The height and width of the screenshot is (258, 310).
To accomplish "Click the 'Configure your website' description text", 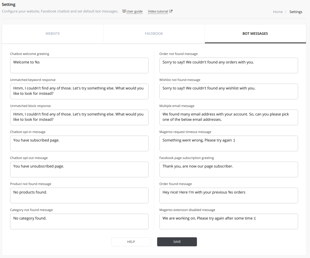I will click(60, 11).
